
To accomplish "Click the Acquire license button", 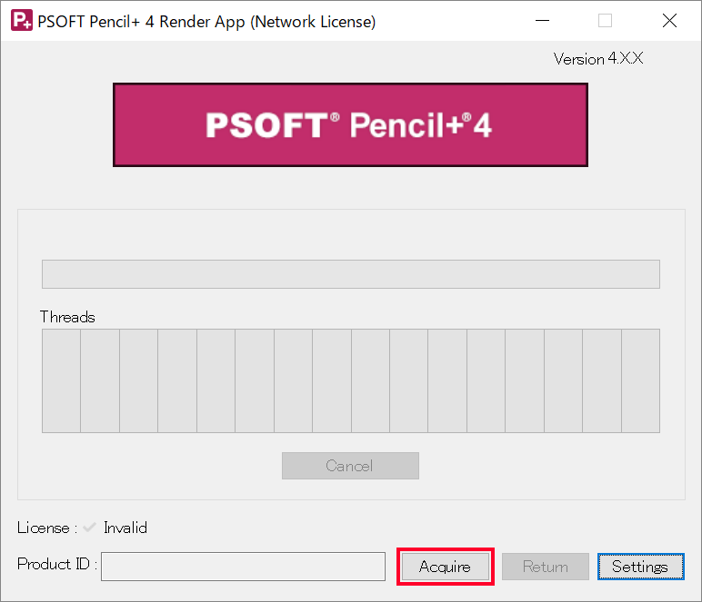I will click(446, 567).
